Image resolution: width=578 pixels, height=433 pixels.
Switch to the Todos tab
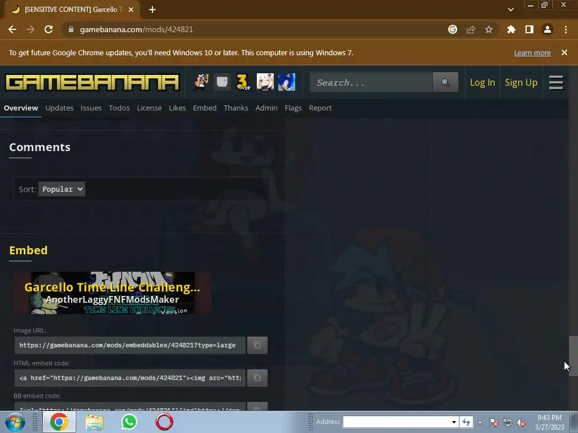click(119, 108)
